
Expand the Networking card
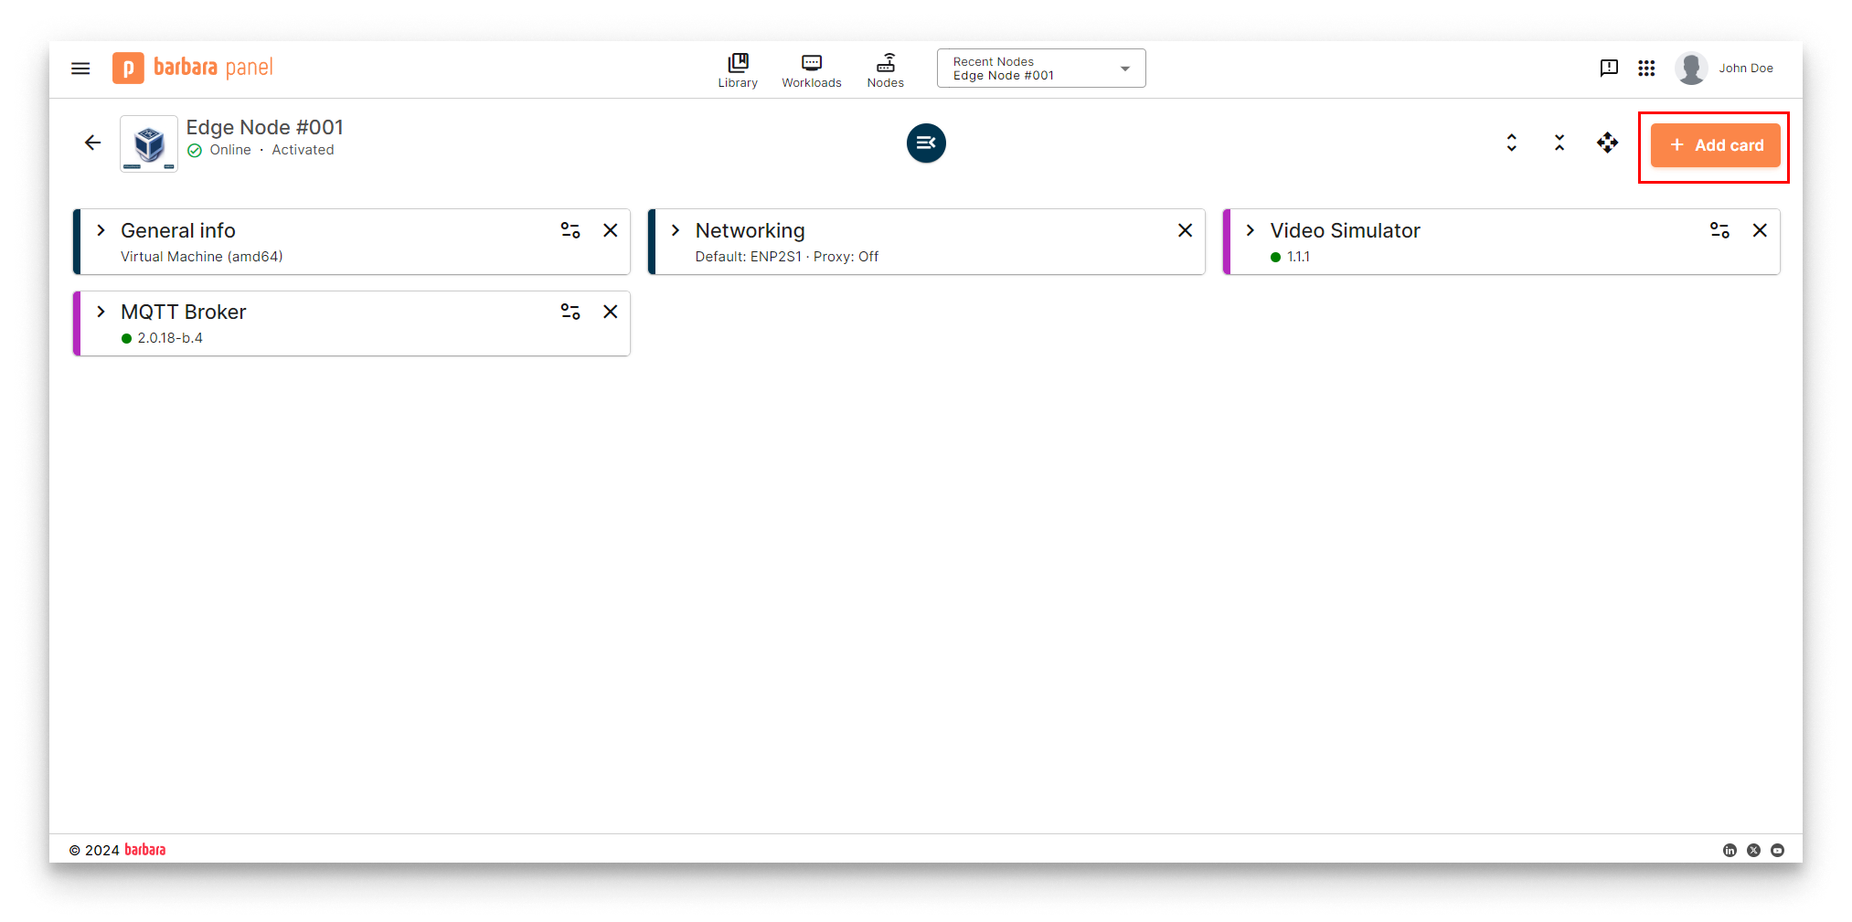tap(676, 231)
